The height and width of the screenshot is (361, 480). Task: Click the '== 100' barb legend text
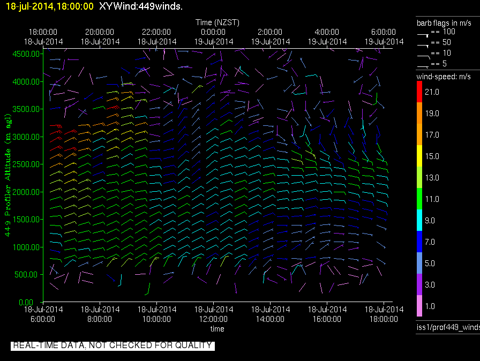443,32
